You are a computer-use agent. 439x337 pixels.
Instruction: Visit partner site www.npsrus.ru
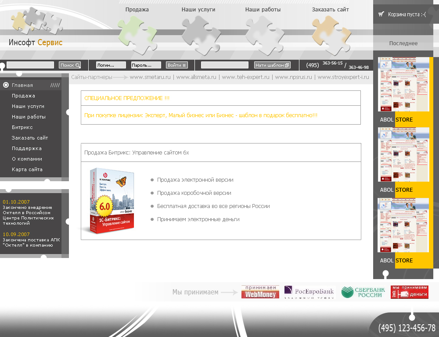pos(293,77)
